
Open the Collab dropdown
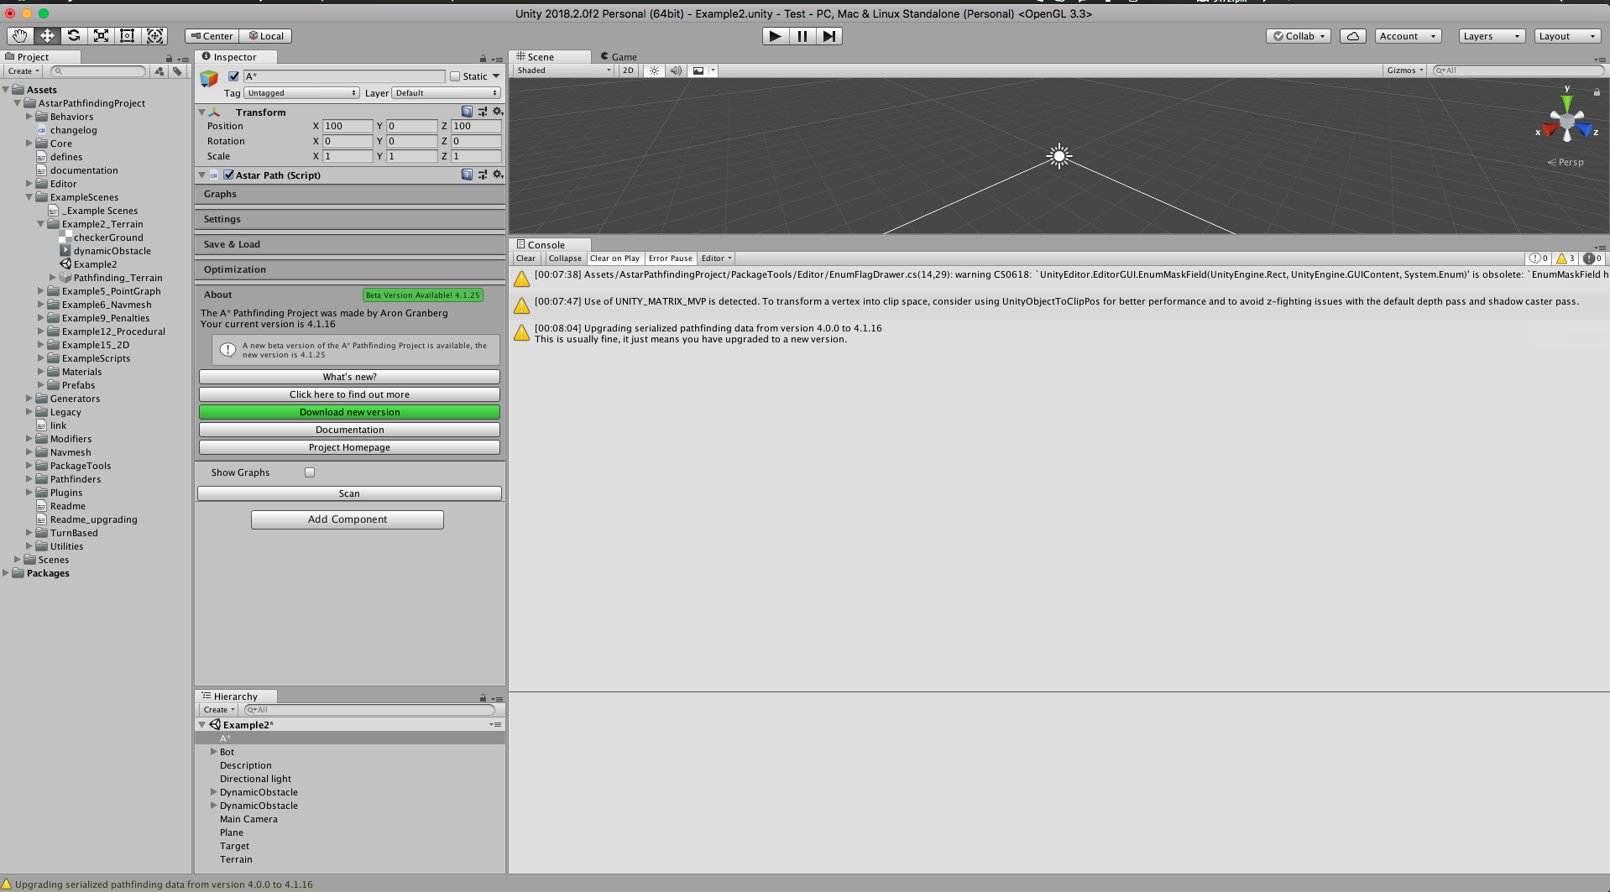pyautogui.click(x=1299, y=36)
